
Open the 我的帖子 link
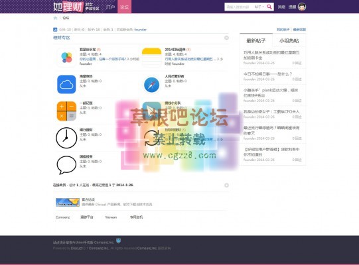tap(283, 30)
